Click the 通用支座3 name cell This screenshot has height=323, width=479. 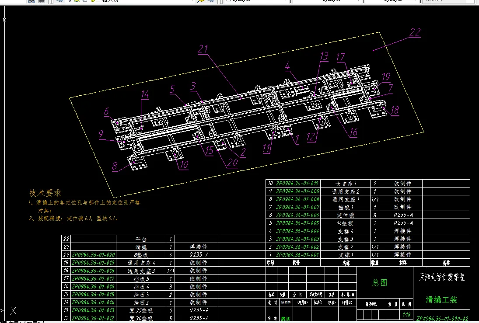click(141, 271)
